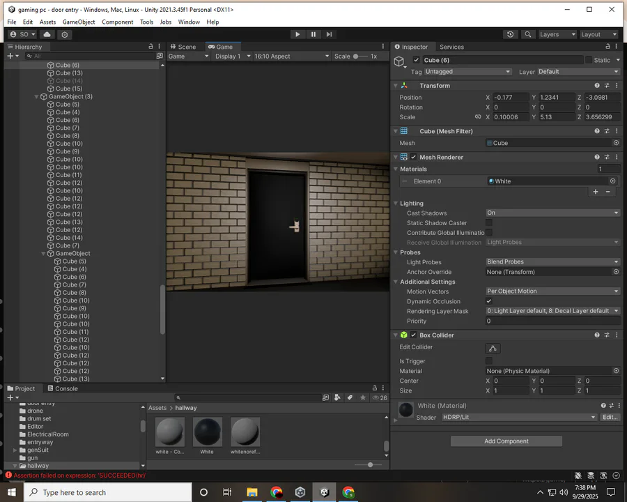Open the Tag dropdown showing Untagged
The image size is (627, 502).
coord(468,72)
